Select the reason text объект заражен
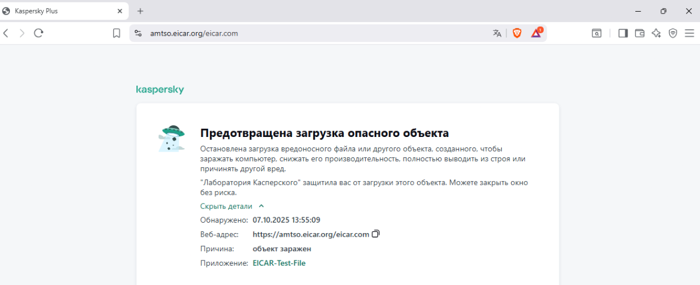 click(x=282, y=249)
